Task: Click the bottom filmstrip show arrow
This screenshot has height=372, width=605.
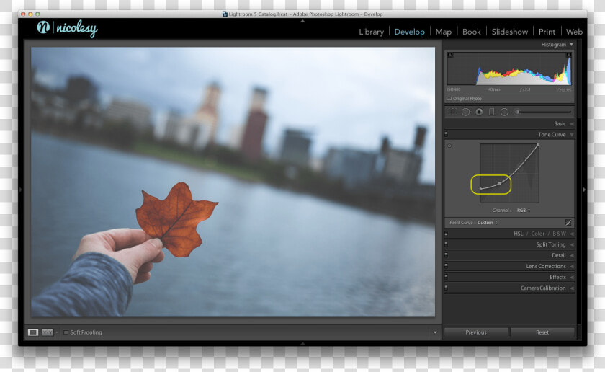Action: click(x=302, y=343)
